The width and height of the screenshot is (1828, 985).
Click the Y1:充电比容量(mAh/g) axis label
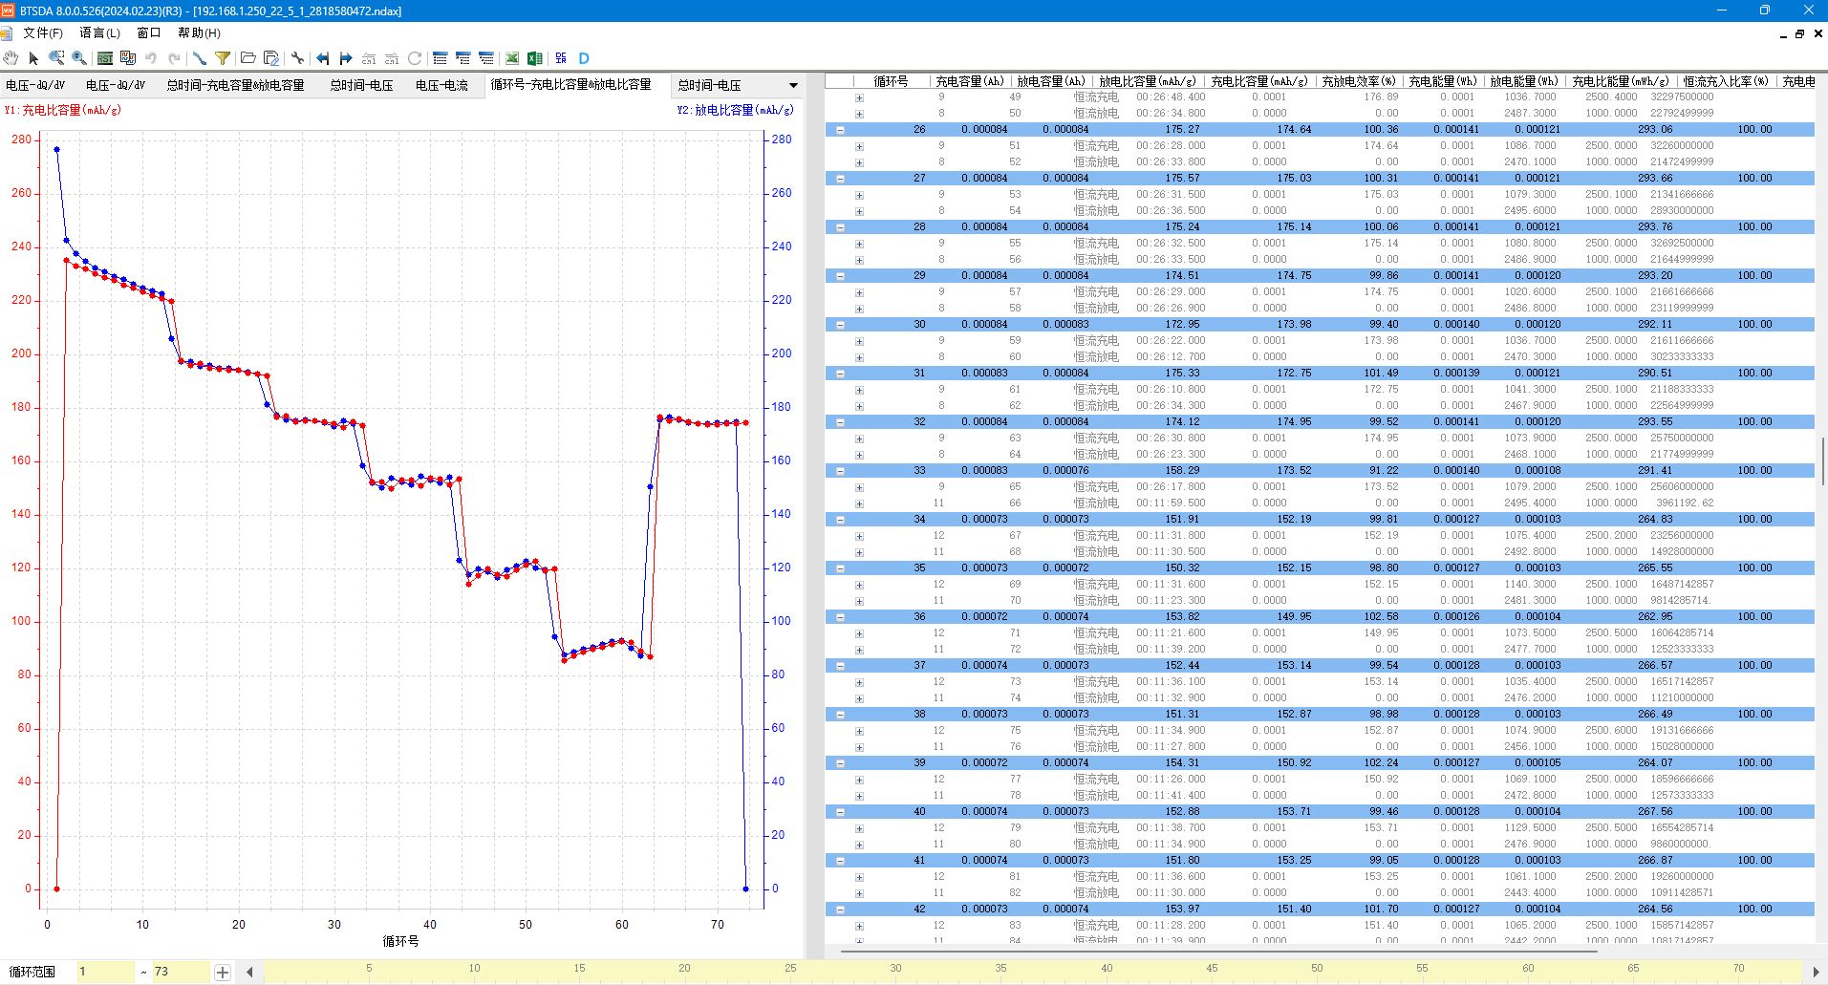[62, 110]
